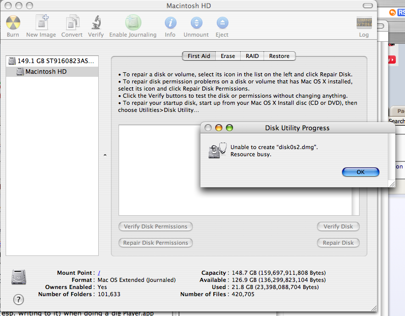The image size is (405, 316).
Task: Switch to the First Aid tab
Action: tap(198, 56)
